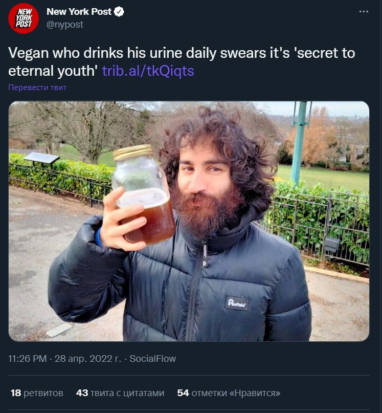Open the tweet photo of man holding jar
The height and width of the screenshot is (413, 382).
click(189, 221)
